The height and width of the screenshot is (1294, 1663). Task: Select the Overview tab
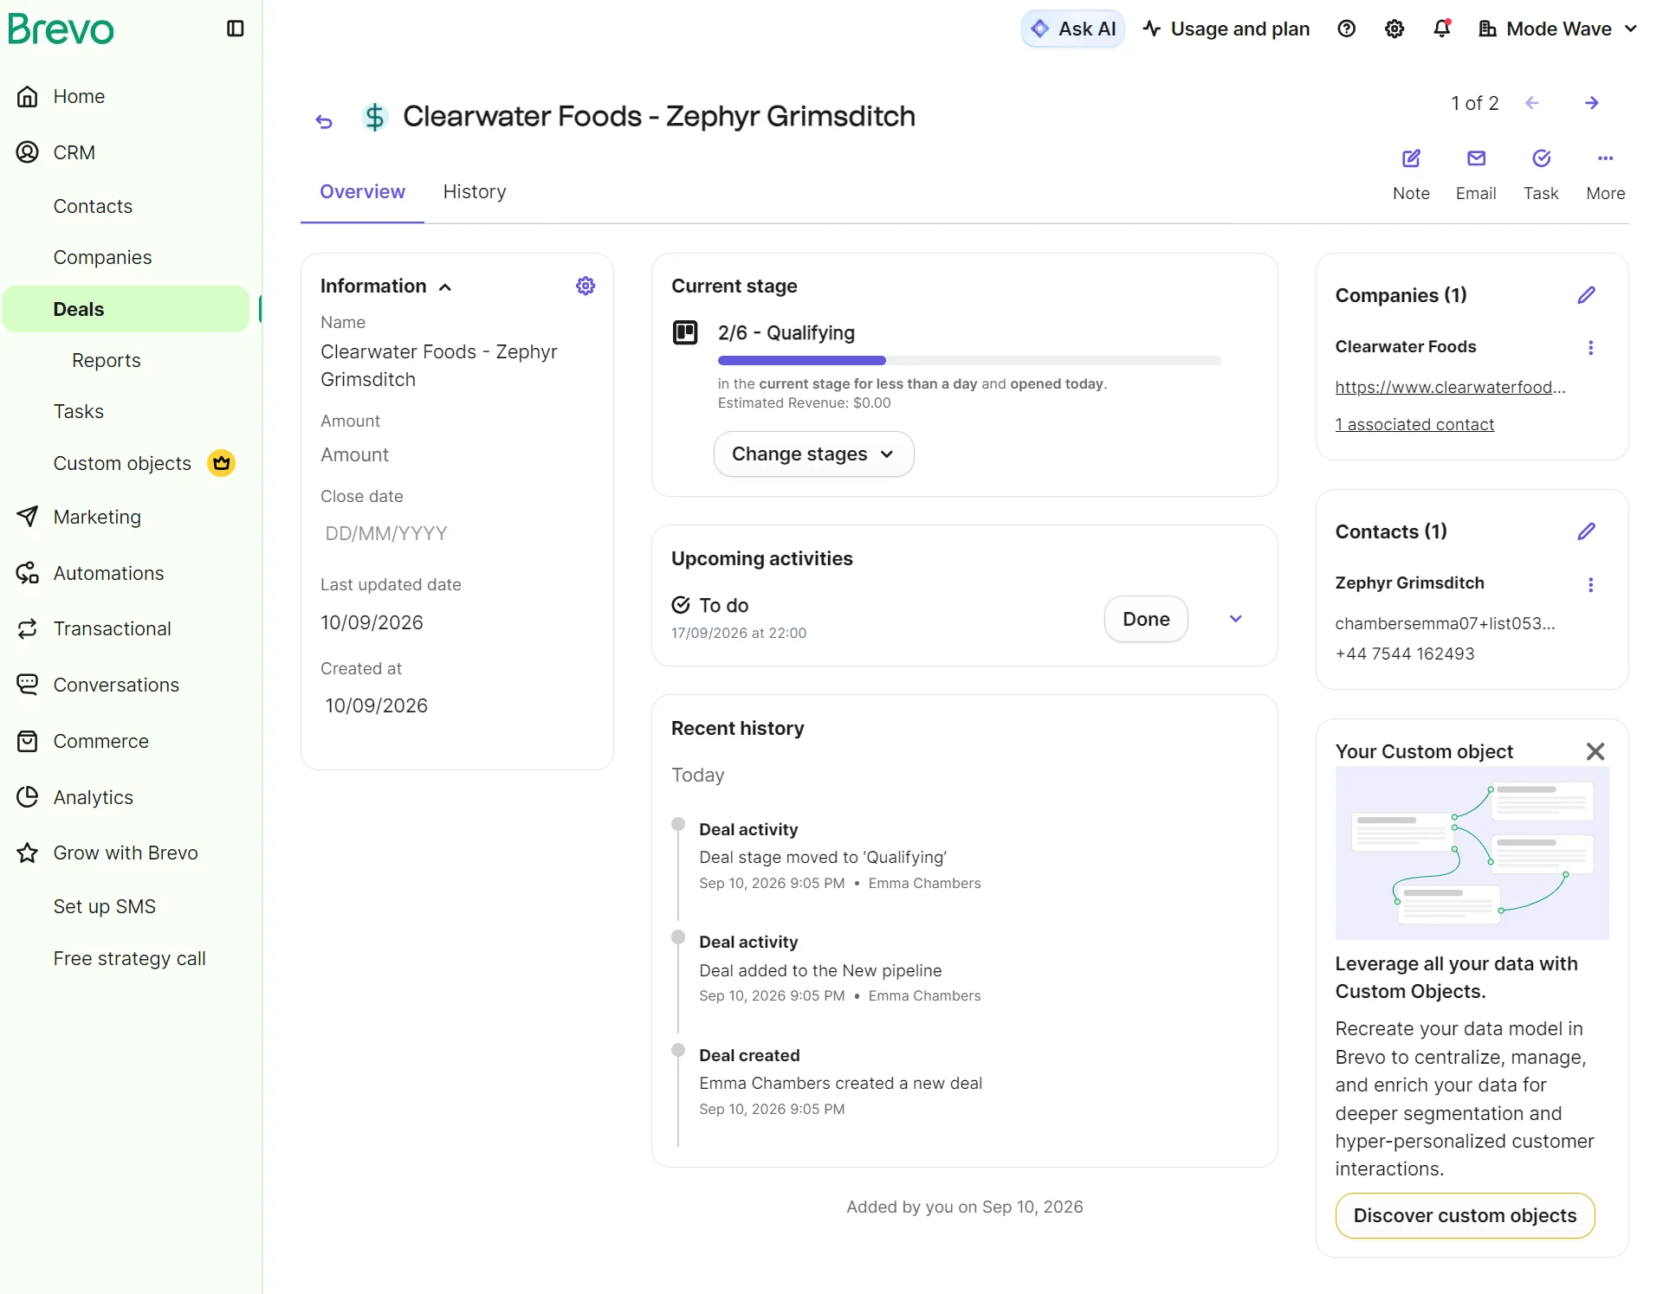pos(362,191)
